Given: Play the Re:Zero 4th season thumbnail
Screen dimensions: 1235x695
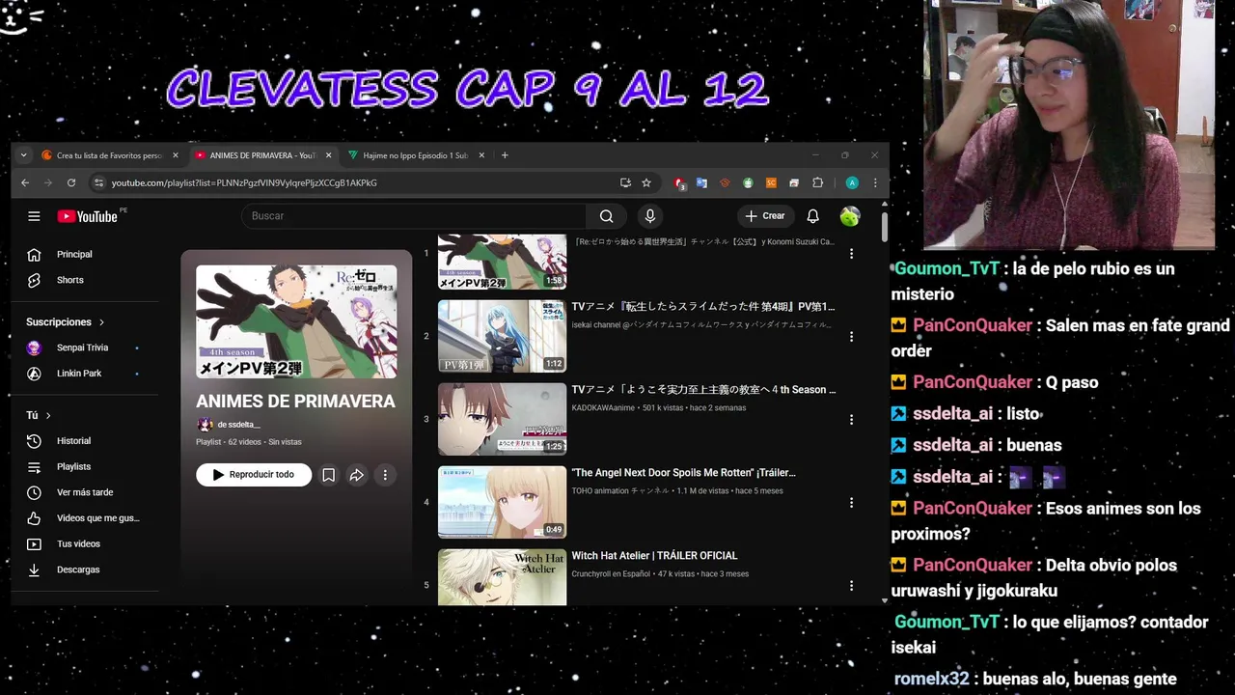Looking at the screenshot, I should [x=502, y=262].
